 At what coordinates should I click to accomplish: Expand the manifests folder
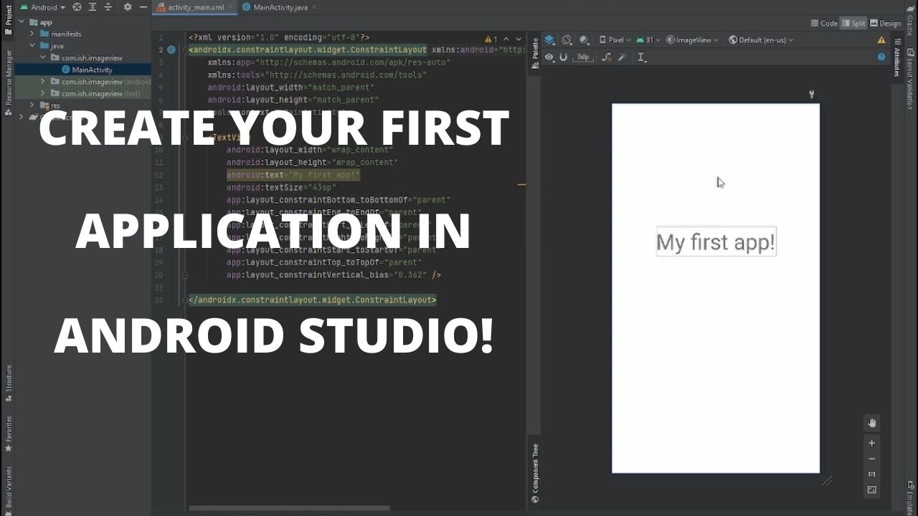(32, 34)
